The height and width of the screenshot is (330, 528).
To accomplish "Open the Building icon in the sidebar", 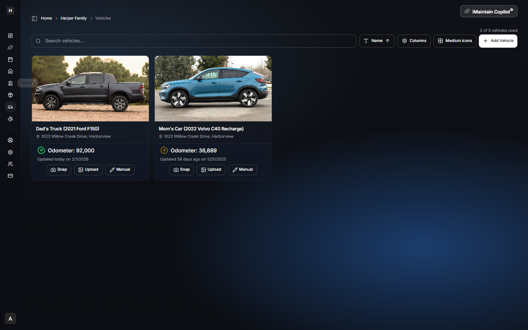I will [x=10, y=83].
